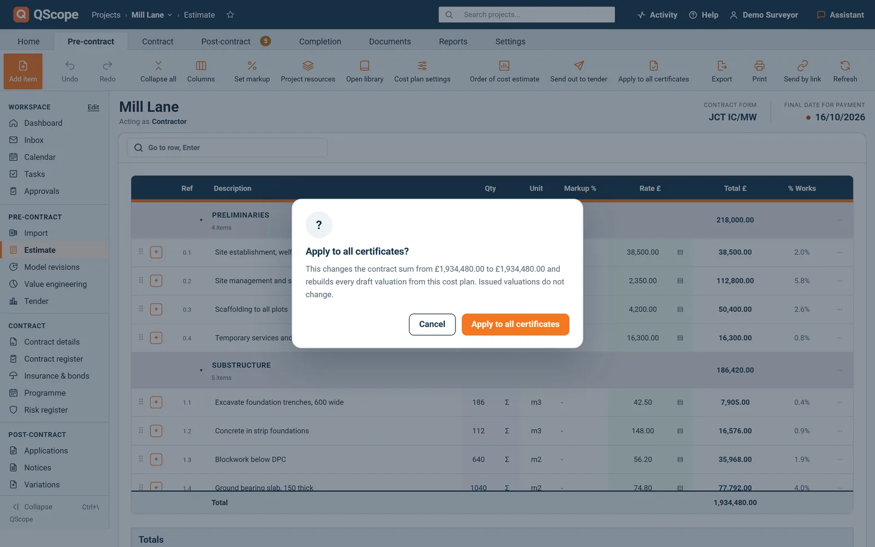This screenshot has height=547, width=875.
Task: Open quantity formula for Excavate foundation trenches
Action: coord(507,403)
